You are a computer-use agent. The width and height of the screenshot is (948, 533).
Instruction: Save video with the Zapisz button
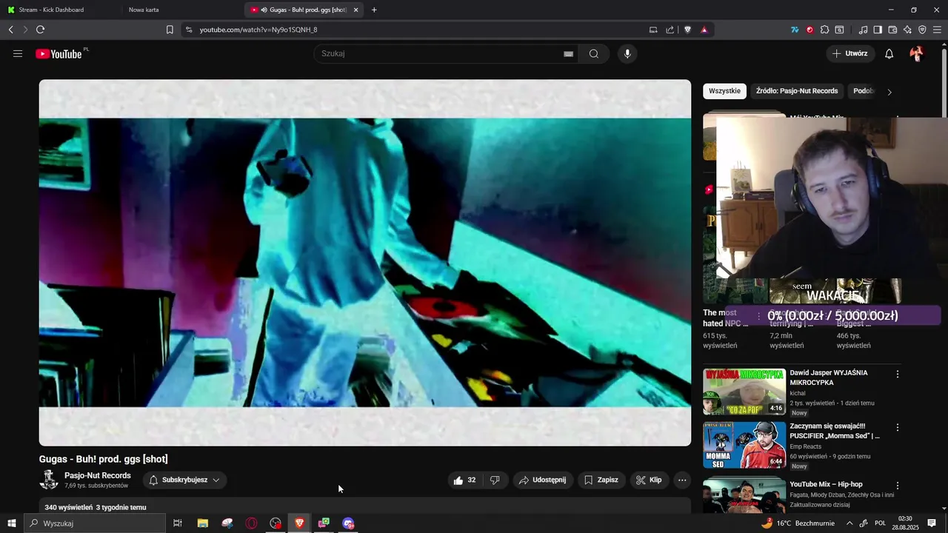click(x=601, y=480)
